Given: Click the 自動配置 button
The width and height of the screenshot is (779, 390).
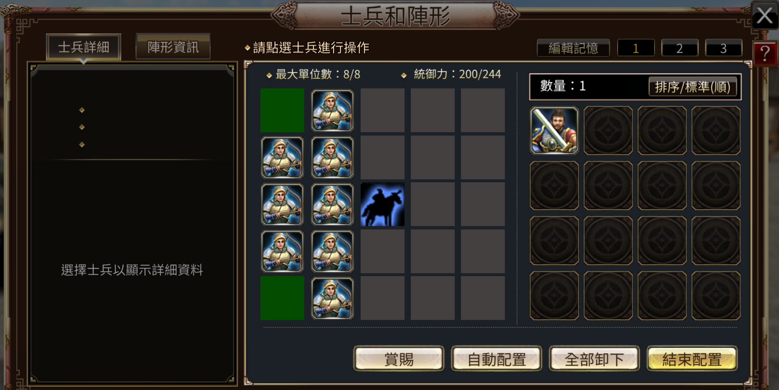Looking at the screenshot, I should pyautogui.click(x=496, y=359).
